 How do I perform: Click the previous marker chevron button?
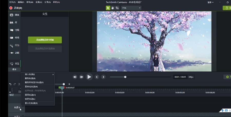pyautogui.click(x=97, y=77)
